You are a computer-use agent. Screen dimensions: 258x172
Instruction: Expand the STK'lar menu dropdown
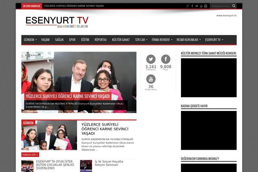pos(141,40)
